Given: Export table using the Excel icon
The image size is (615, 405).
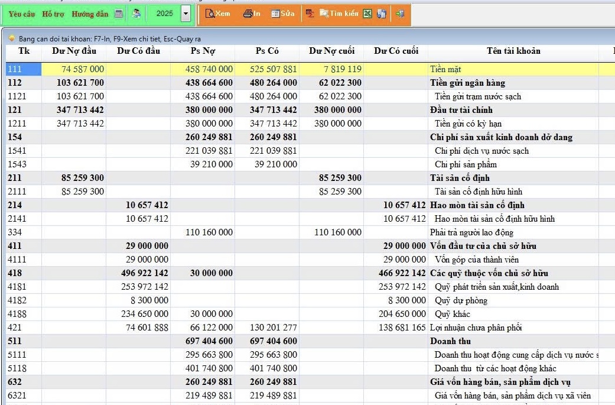Looking at the screenshot, I should point(367,14).
